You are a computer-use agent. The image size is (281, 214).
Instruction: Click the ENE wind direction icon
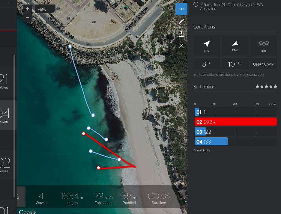pyautogui.click(x=235, y=43)
